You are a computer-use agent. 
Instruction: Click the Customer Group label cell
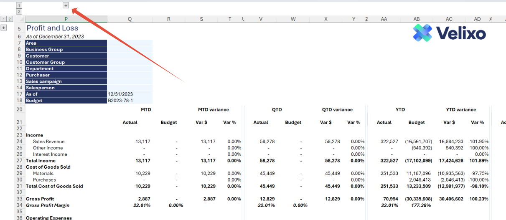[x=66, y=62]
